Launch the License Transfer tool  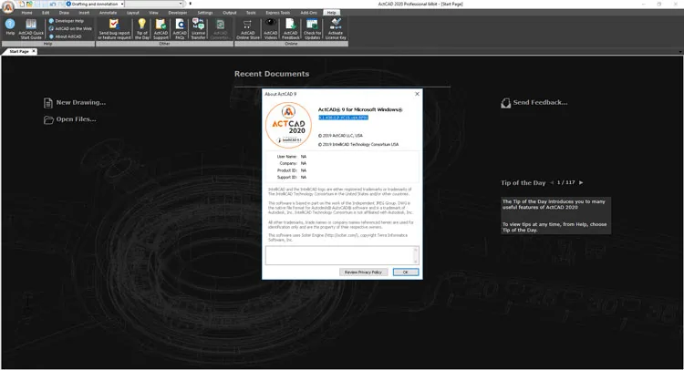click(x=198, y=29)
